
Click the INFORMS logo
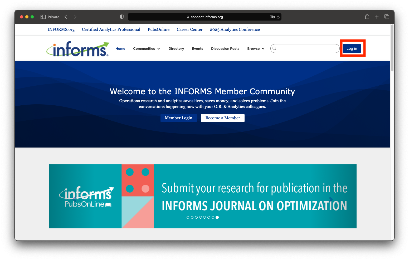pos(78,49)
